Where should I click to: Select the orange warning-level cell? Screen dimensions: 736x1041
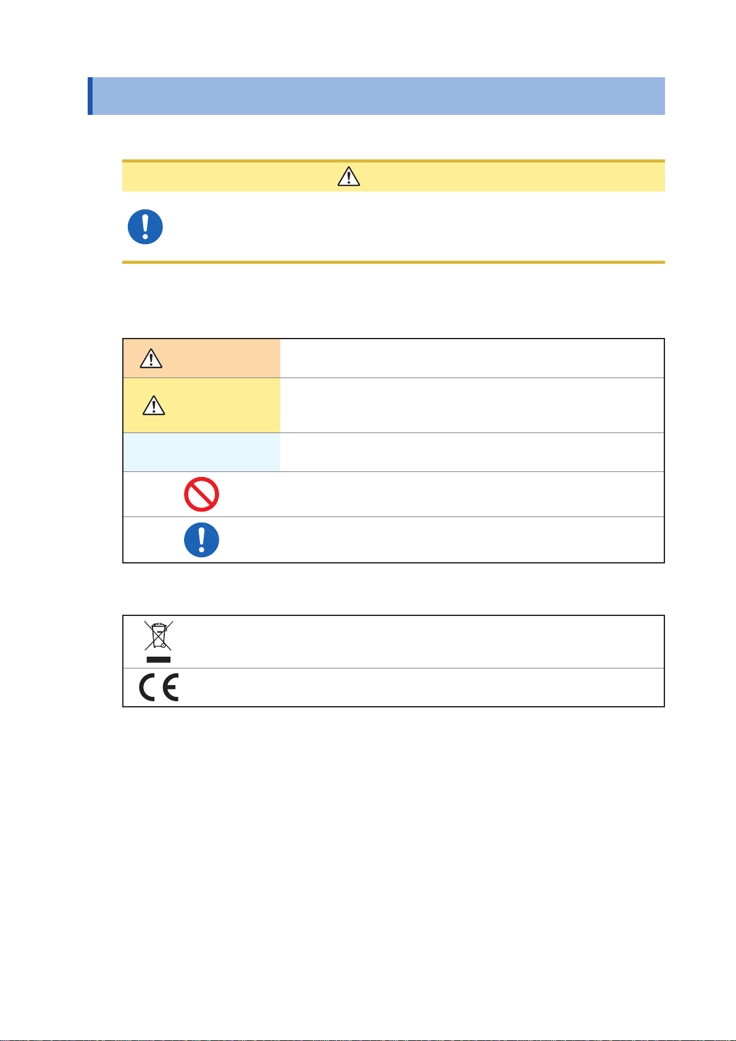click(201, 358)
